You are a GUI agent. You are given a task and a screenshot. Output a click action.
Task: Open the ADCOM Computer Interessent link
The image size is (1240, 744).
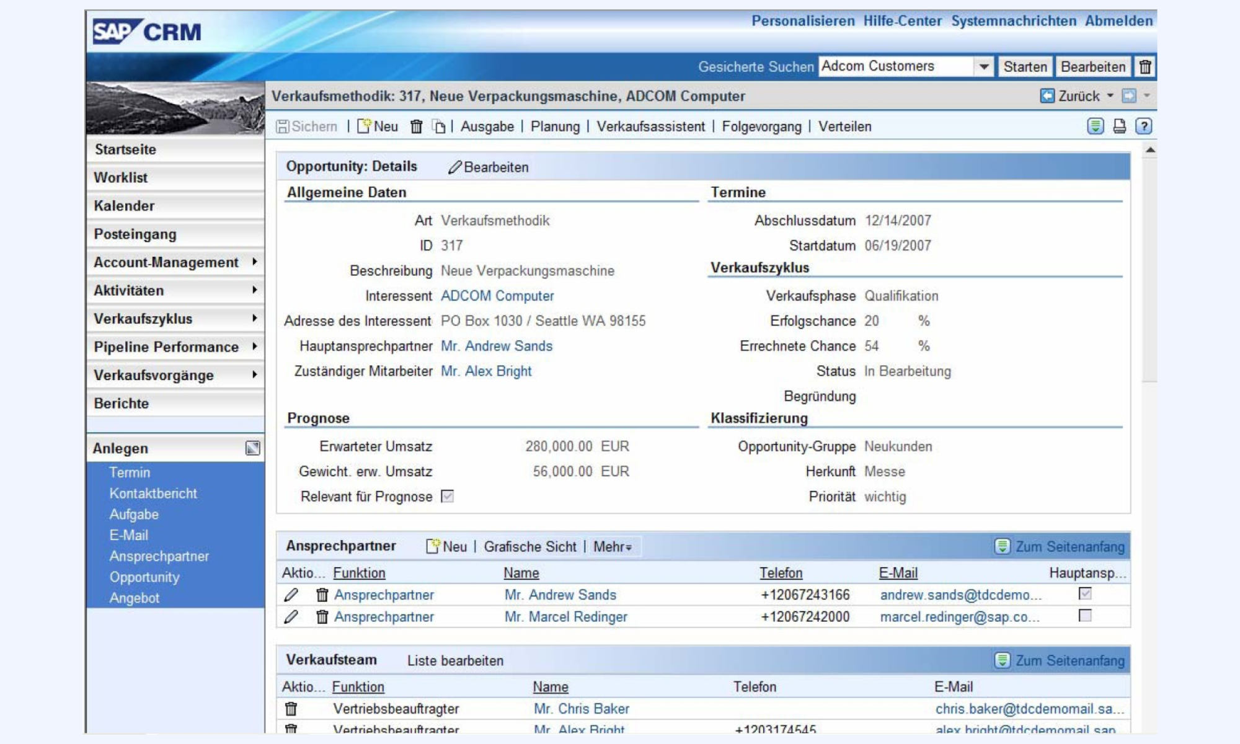point(497,296)
